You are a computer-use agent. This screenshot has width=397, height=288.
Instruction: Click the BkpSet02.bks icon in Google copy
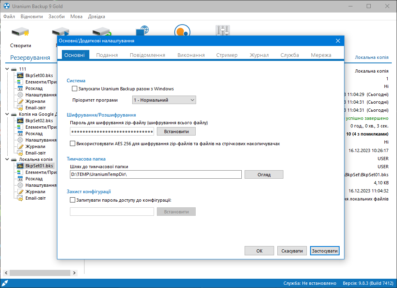[x=20, y=121]
